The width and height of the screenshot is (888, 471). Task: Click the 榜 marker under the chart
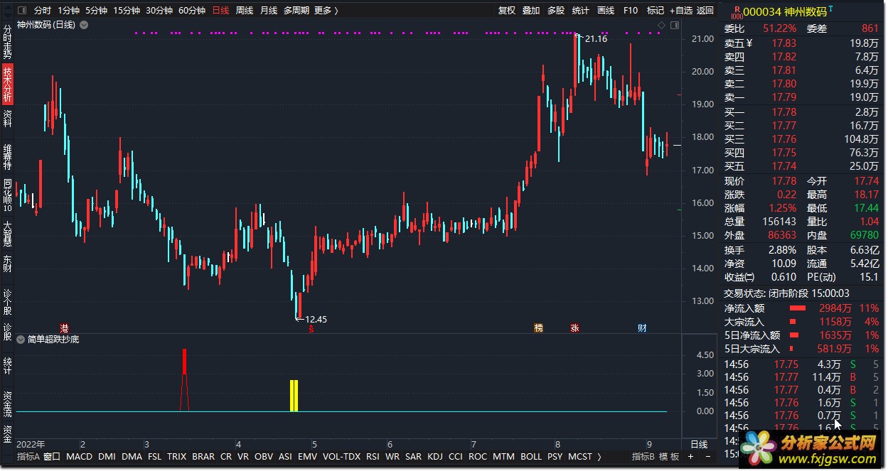point(538,328)
